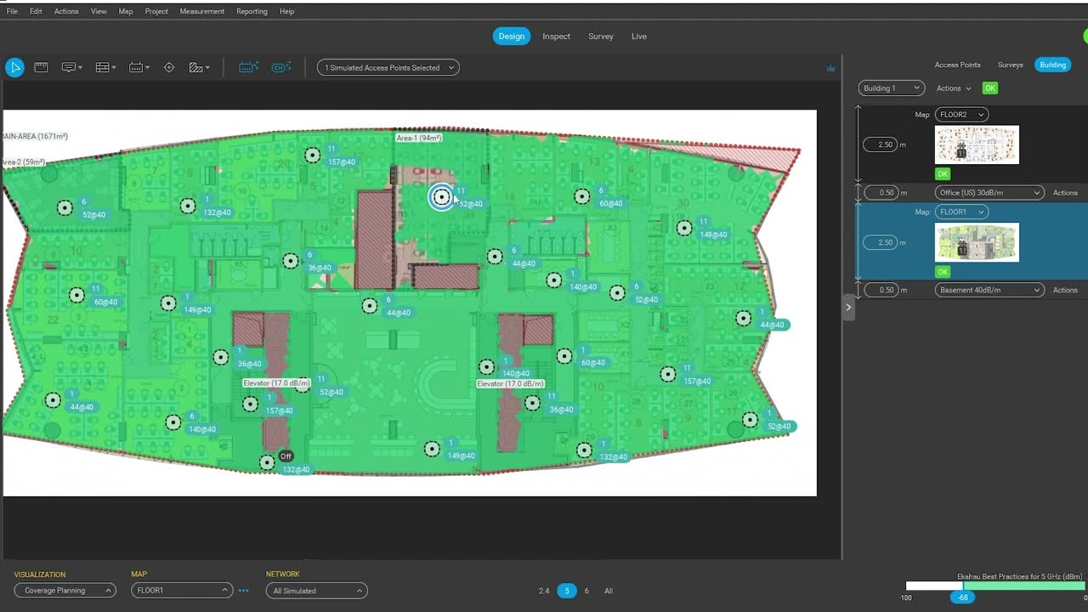The height and width of the screenshot is (612, 1088).
Task: Run the Auto-Planner sparkle AP tool
Action: coord(248,67)
